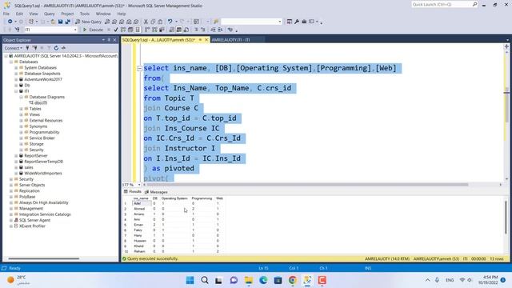Viewport: 512px width, 288px height.
Task: Refresh the Object Explorer tree
Action: 56,48
